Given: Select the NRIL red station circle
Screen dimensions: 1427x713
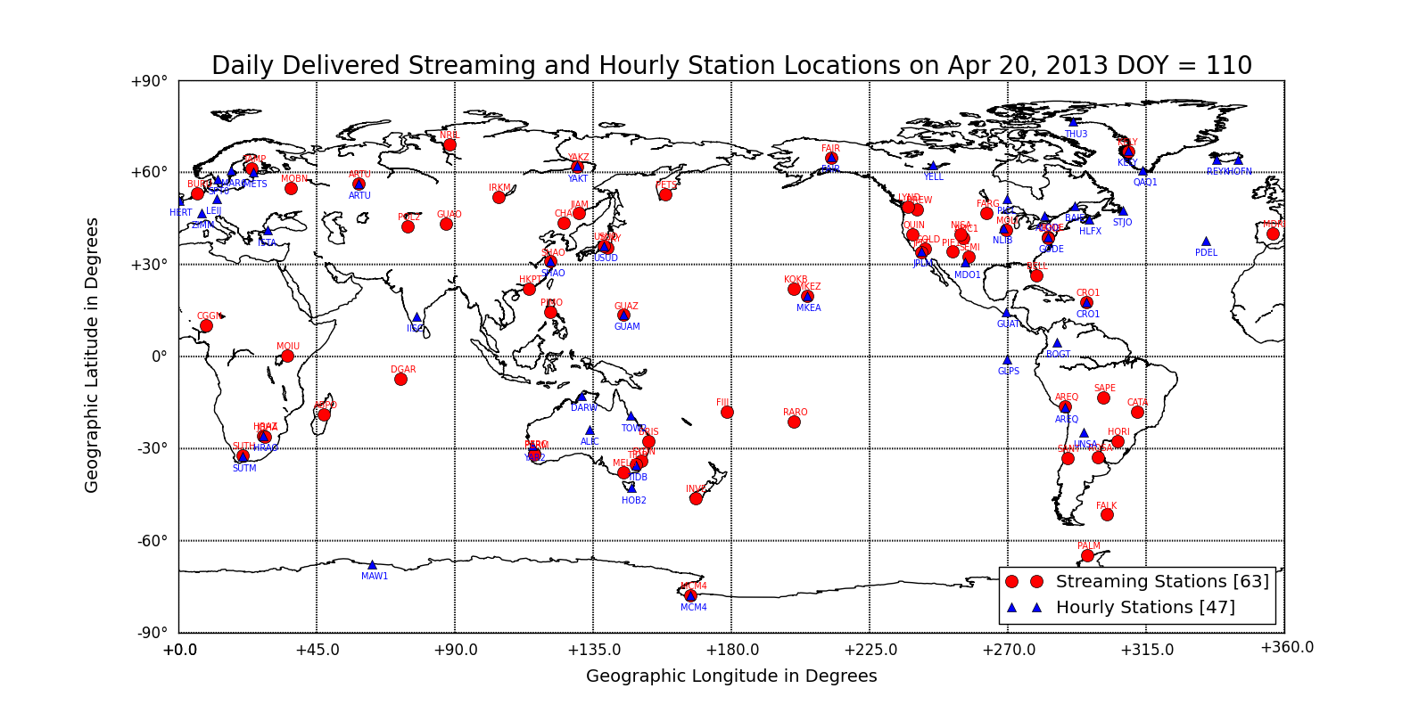Looking at the screenshot, I should pyautogui.click(x=450, y=144).
